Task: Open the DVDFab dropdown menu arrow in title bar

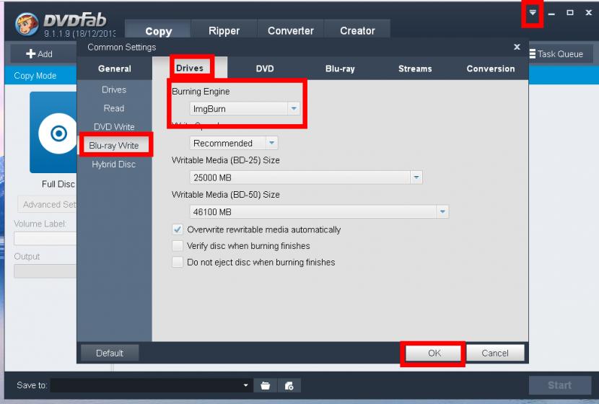Action: pyautogui.click(x=533, y=12)
